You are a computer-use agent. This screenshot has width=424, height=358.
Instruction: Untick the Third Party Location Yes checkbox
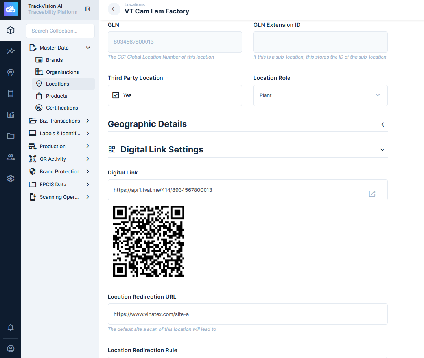(116, 95)
